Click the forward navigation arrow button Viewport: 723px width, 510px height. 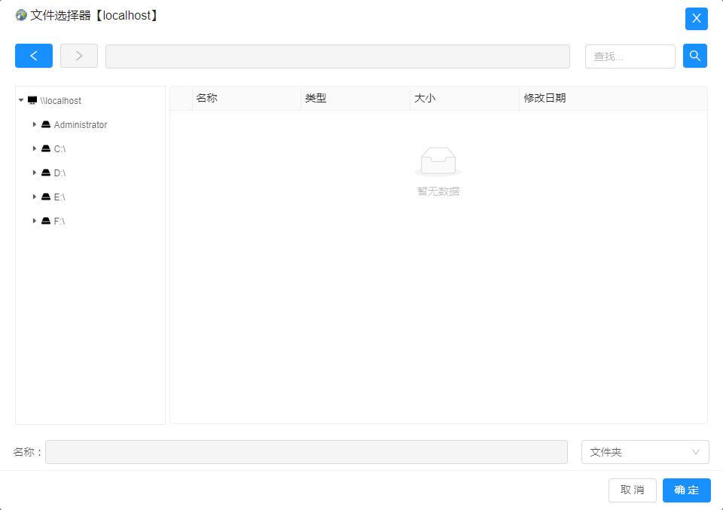(x=79, y=56)
